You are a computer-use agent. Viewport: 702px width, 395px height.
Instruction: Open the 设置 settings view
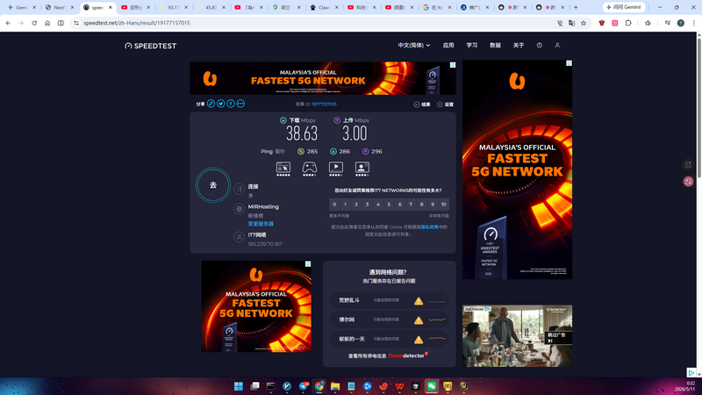(445, 104)
